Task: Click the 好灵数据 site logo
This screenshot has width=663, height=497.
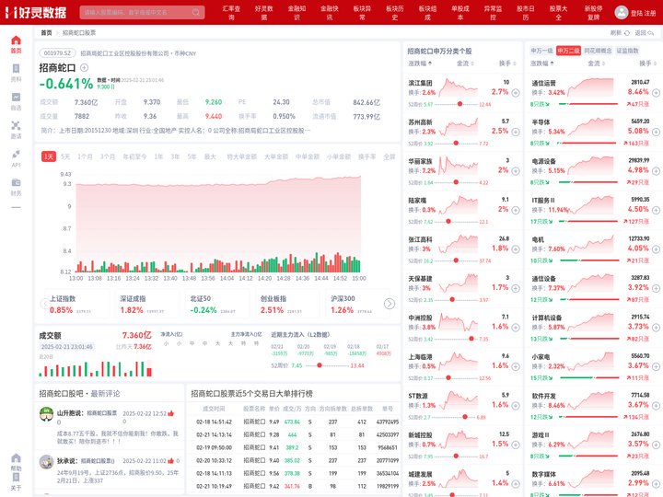Action: tap(36, 12)
